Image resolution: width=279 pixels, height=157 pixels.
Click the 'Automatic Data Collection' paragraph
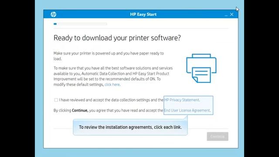(113, 76)
